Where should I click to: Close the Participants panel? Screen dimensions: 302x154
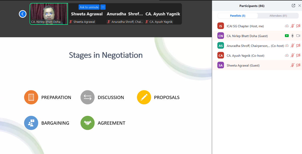[299, 6]
